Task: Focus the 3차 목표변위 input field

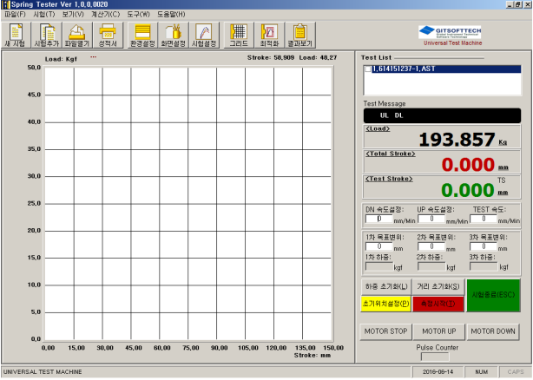Action: 483,246
